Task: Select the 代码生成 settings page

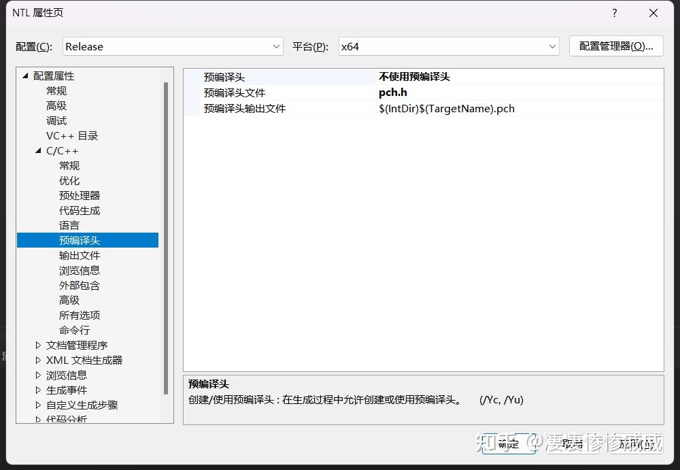Action: point(79,210)
